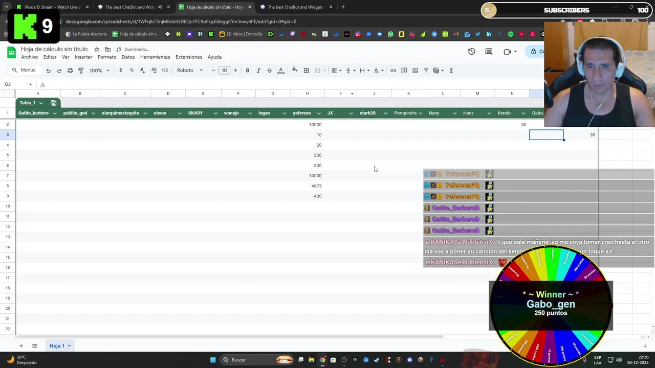Screen dimensions: 655x368
Task: Open a new browser tab
Action: [x=343, y=7]
